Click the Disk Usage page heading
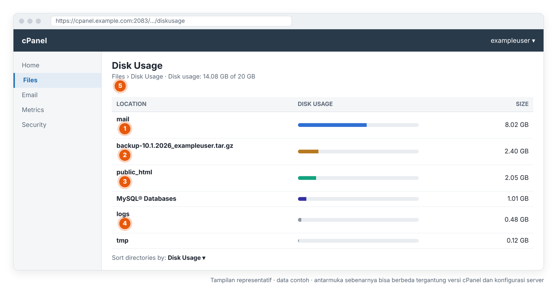557x297 pixels. 137,66
